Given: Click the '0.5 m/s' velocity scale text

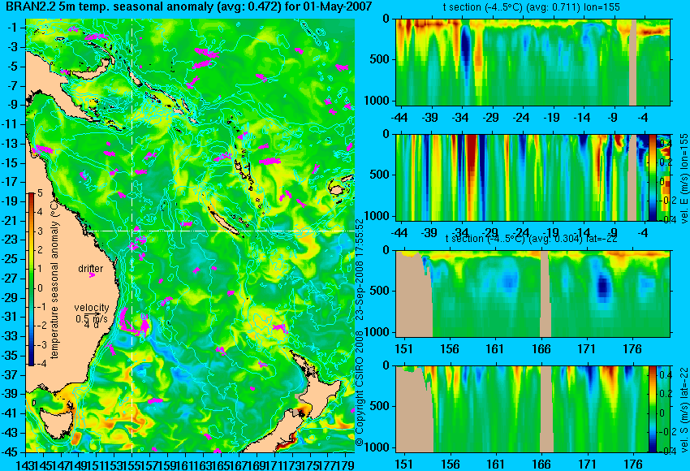Looking at the screenshot, I should click(x=91, y=318).
